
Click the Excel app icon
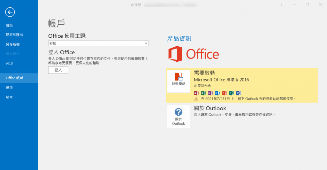(203, 93)
